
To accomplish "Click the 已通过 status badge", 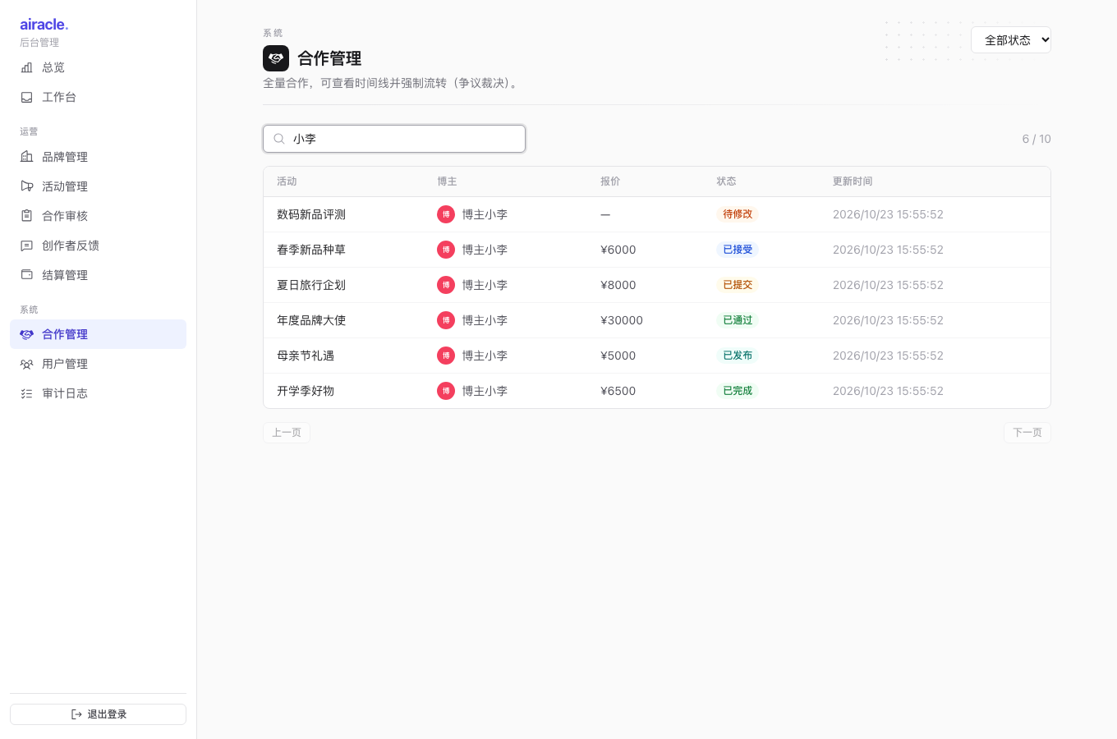I will pyautogui.click(x=738, y=320).
